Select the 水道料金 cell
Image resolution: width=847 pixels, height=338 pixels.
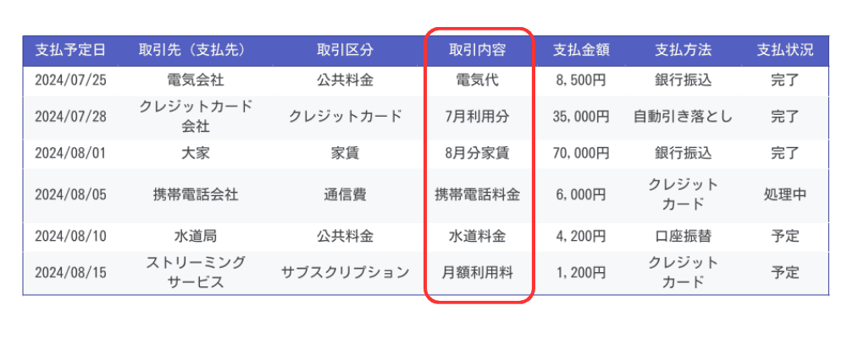pos(477,236)
